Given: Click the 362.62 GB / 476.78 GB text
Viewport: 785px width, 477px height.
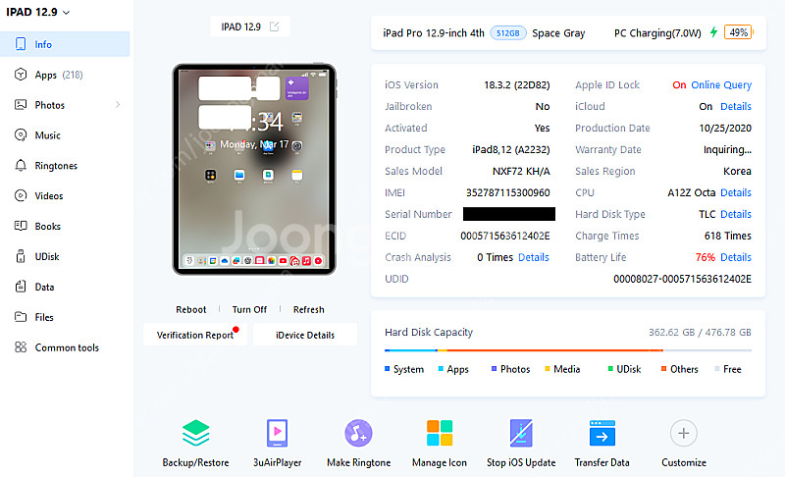Looking at the screenshot, I should (x=700, y=333).
